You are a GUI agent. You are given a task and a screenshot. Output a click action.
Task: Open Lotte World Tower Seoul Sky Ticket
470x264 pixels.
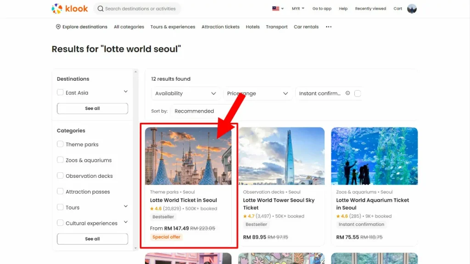[279, 204]
